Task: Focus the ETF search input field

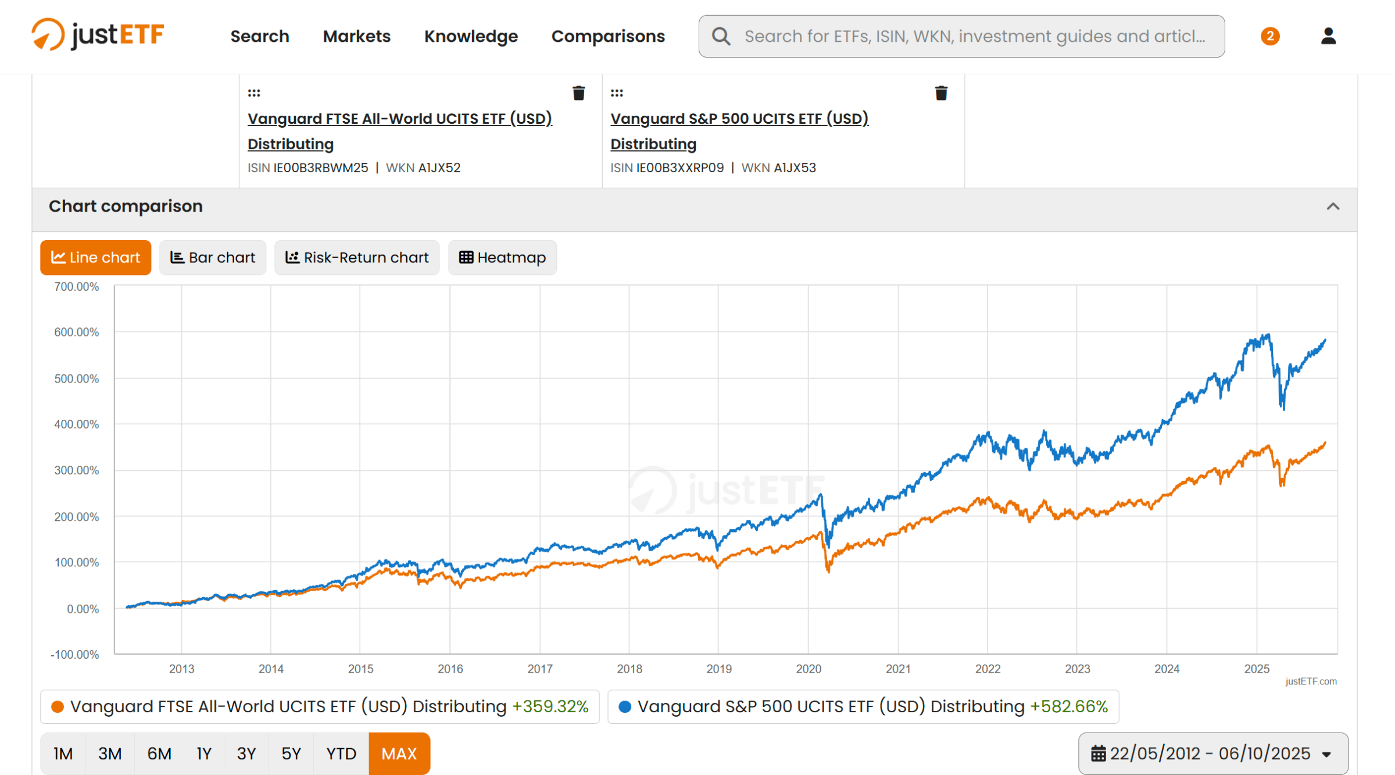Action: [x=974, y=36]
